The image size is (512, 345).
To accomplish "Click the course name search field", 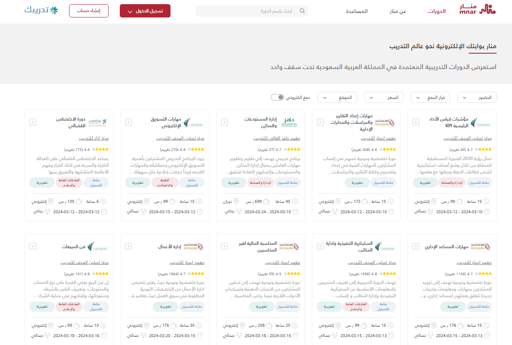I will [250, 11].
